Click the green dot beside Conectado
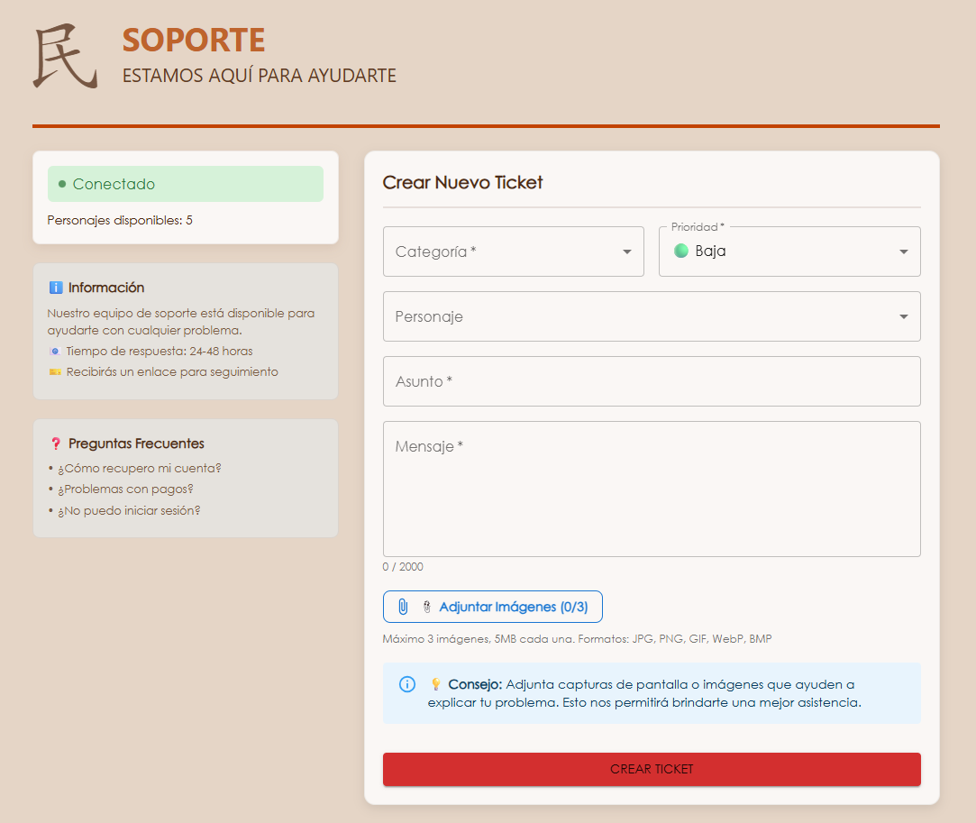This screenshot has height=823, width=976. click(x=62, y=184)
